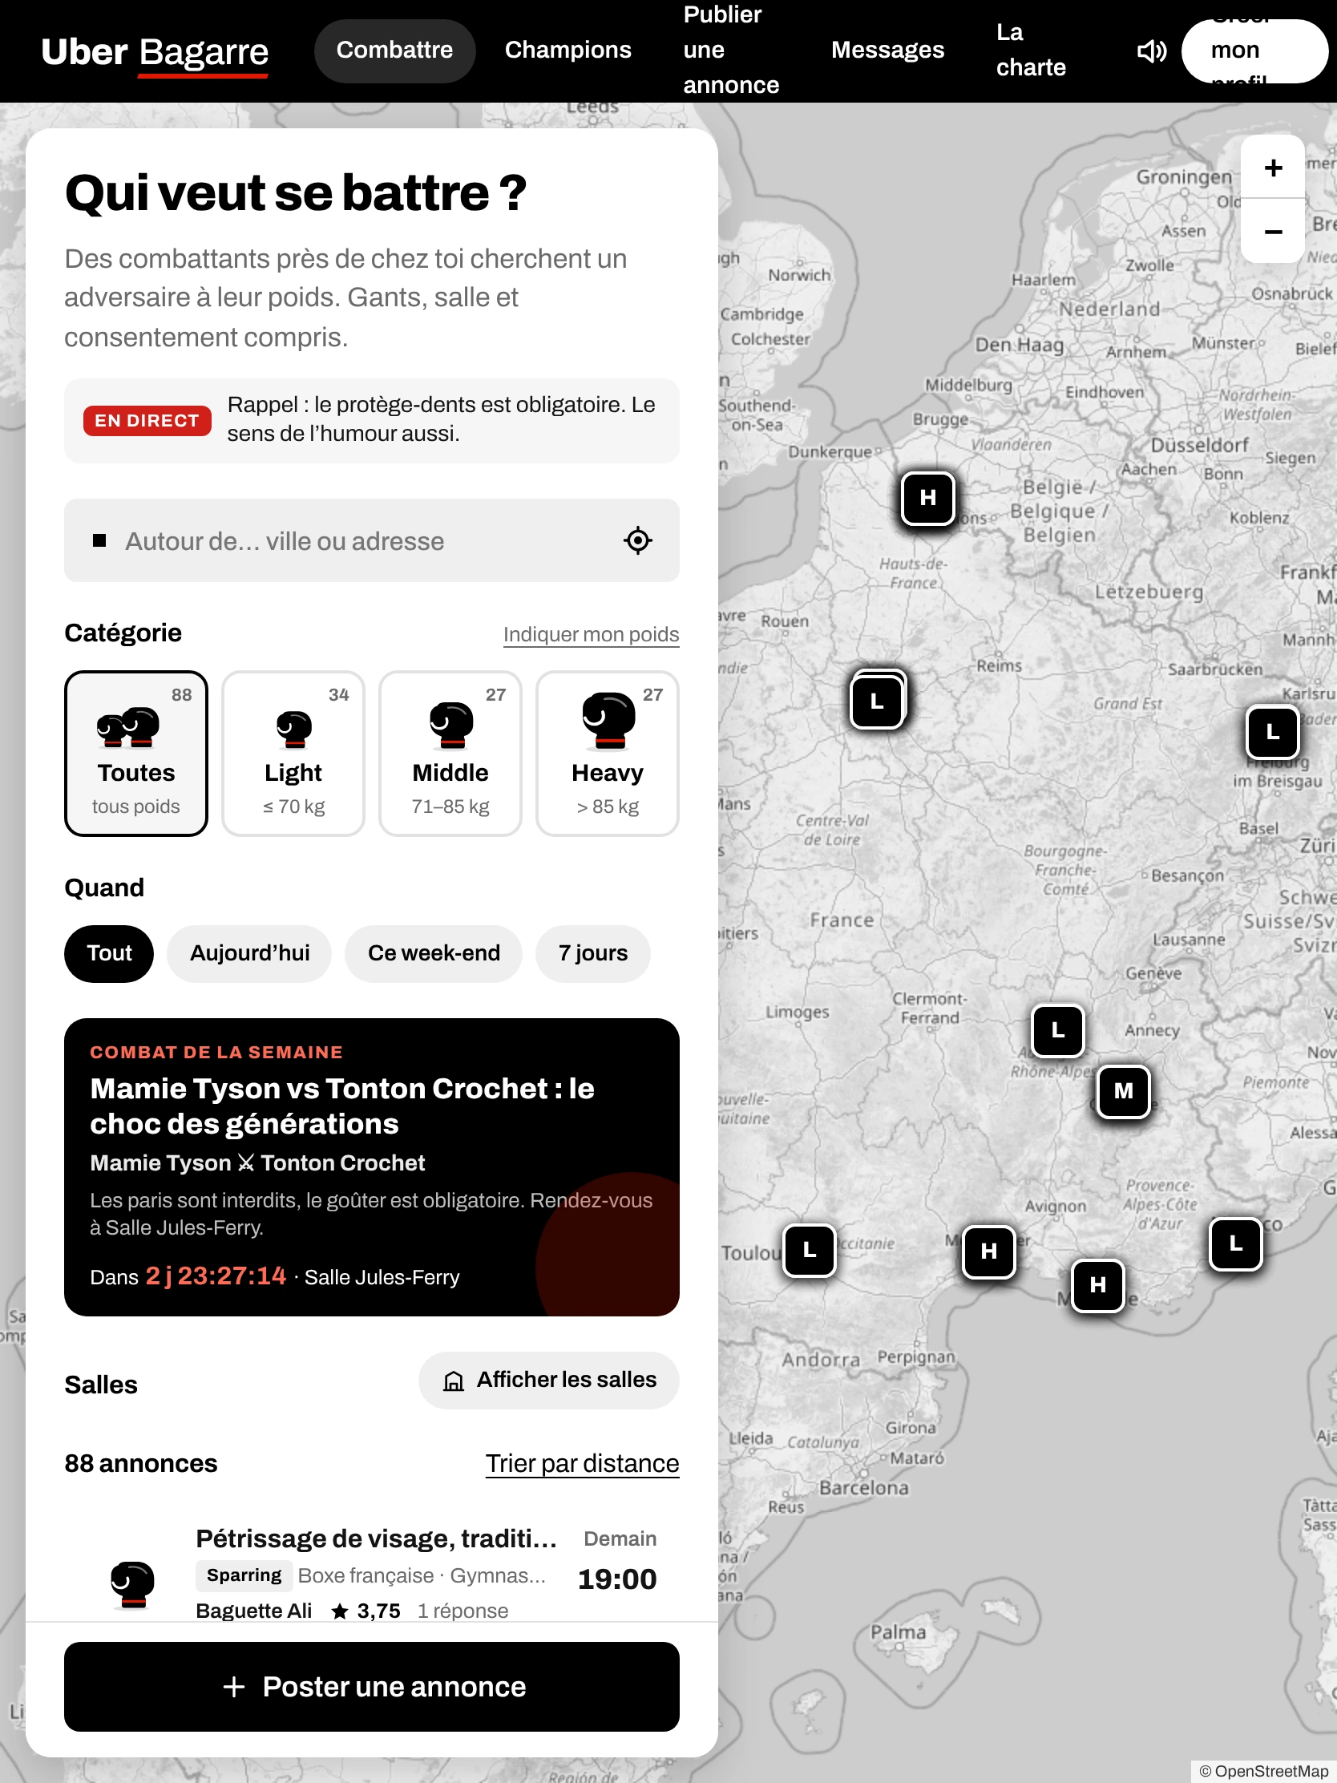Click Trier par distance link
Image resolution: width=1337 pixels, height=1783 pixels.
click(x=582, y=1463)
